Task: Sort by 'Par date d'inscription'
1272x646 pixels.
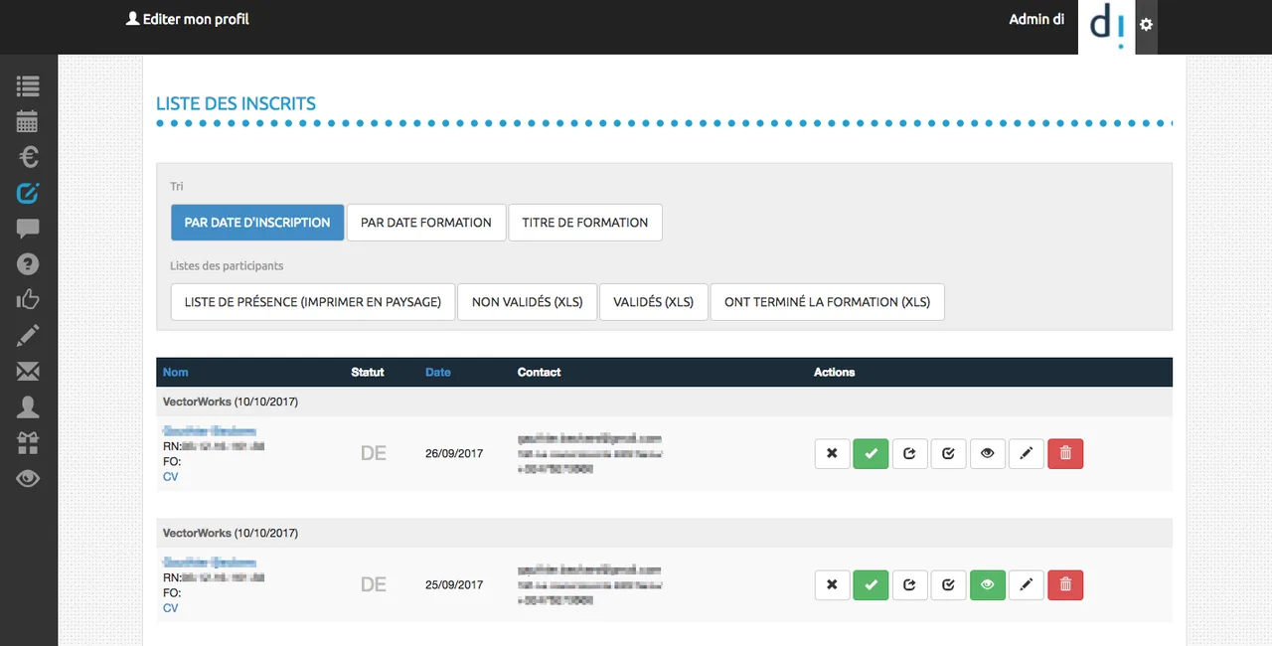Action: (257, 223)
